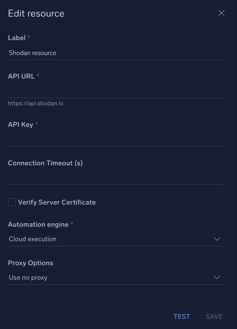This screenshot has height=329, width=237.
Task: Select the Use no proxy combo box
Action: (116, 277)
